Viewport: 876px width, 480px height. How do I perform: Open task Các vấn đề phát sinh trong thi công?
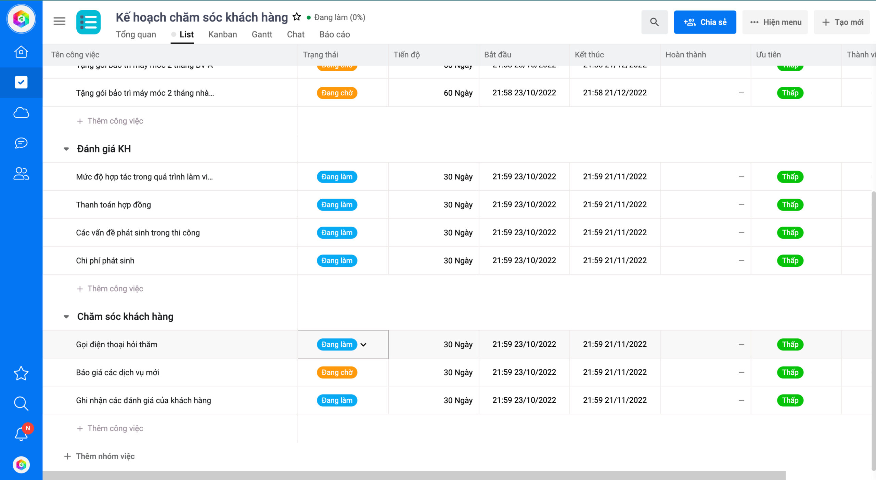pyautogui.click(x=138, y=233)
